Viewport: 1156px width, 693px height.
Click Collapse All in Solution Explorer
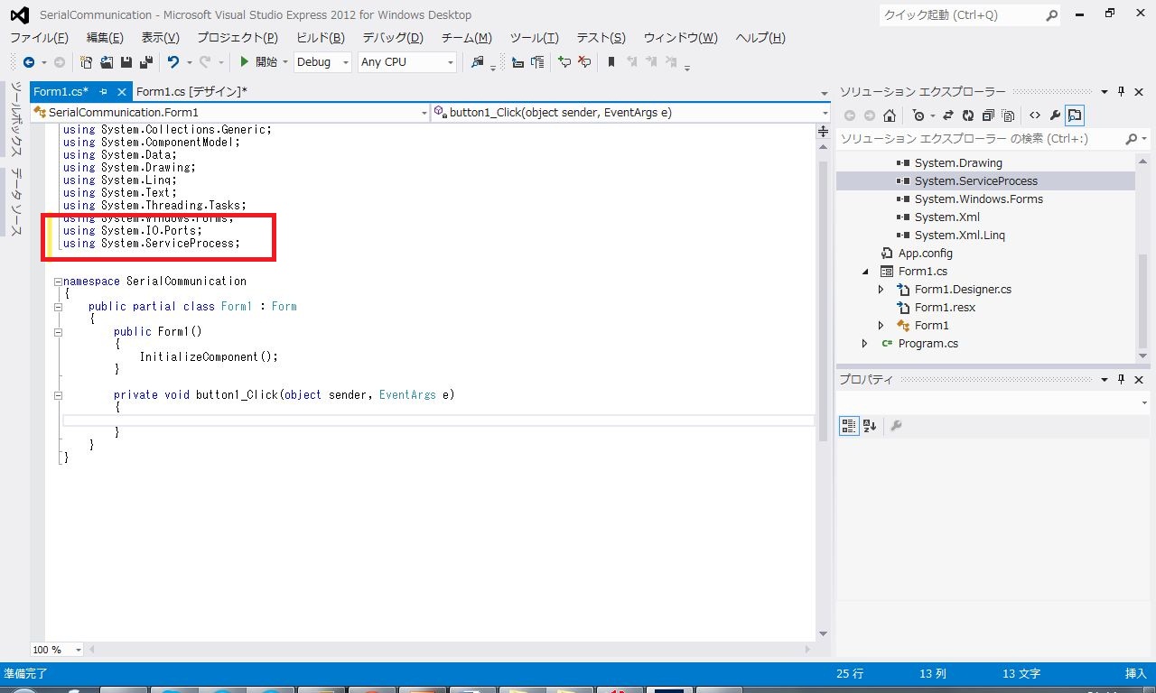(988, 115)
